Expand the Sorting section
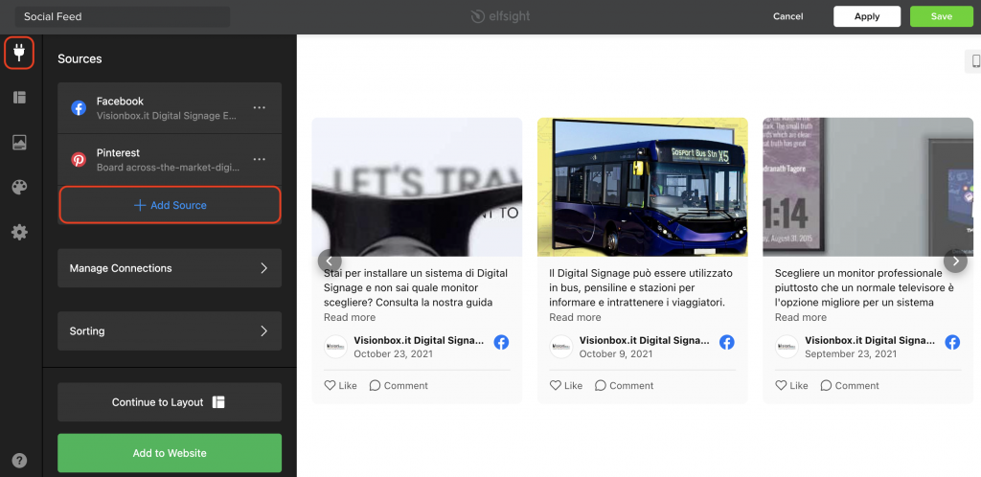The height and width of the screenshot is (477, 981). point(170,330)
